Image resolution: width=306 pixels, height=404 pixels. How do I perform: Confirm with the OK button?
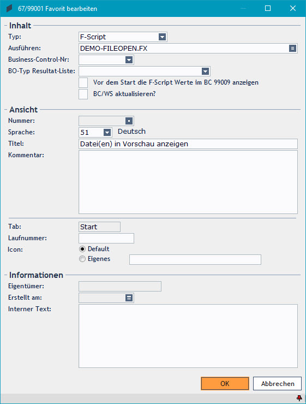point(225,383)
